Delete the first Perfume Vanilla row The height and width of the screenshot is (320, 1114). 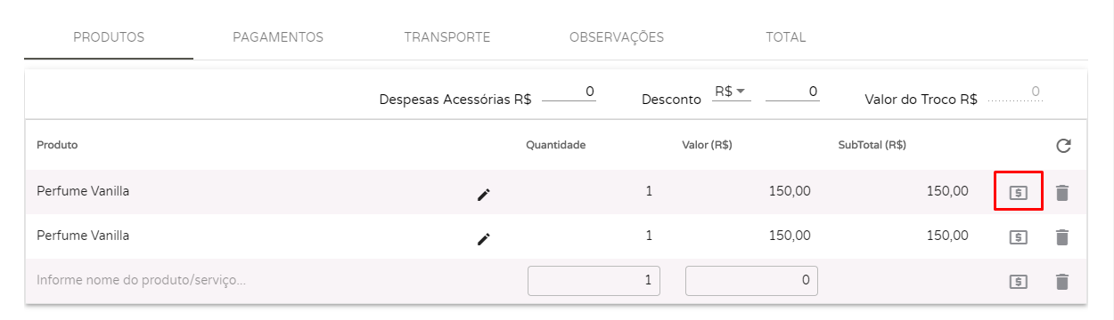1061,192
